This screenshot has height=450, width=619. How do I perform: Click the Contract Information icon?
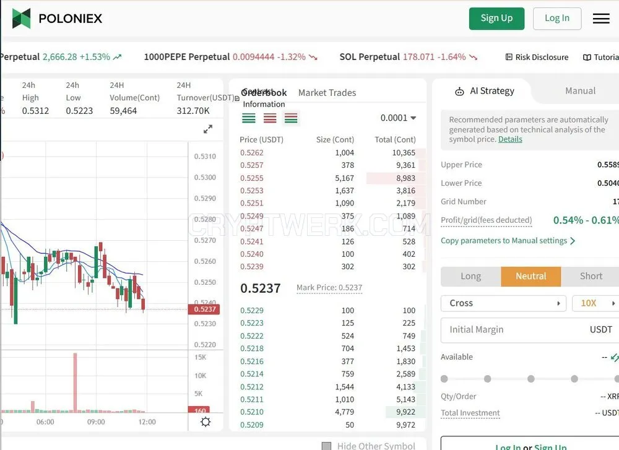pyautogui.click(x=237, y=98)
